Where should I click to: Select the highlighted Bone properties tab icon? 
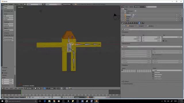point(139,23)
